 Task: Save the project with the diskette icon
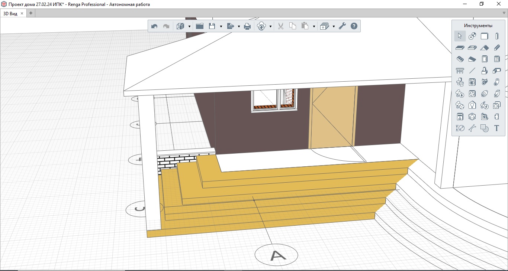[212, 26]
